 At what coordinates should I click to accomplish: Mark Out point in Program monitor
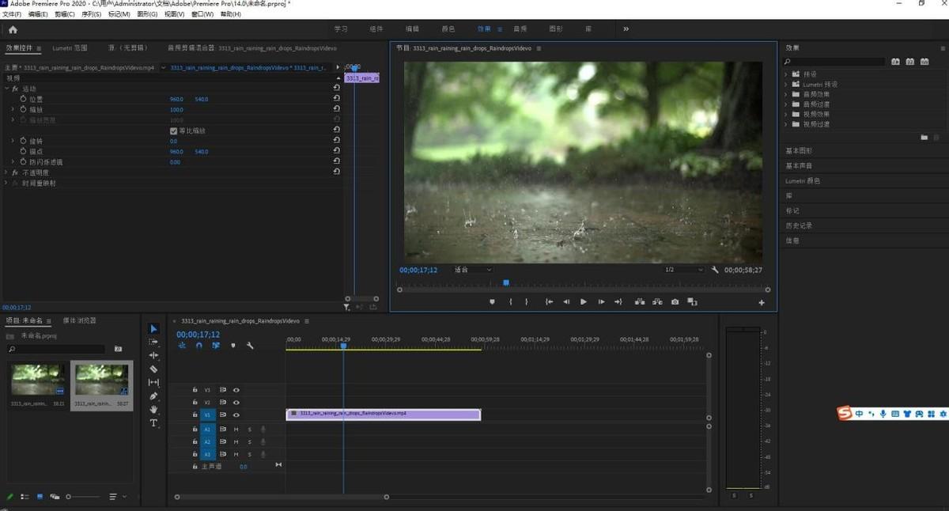(527, 301)
